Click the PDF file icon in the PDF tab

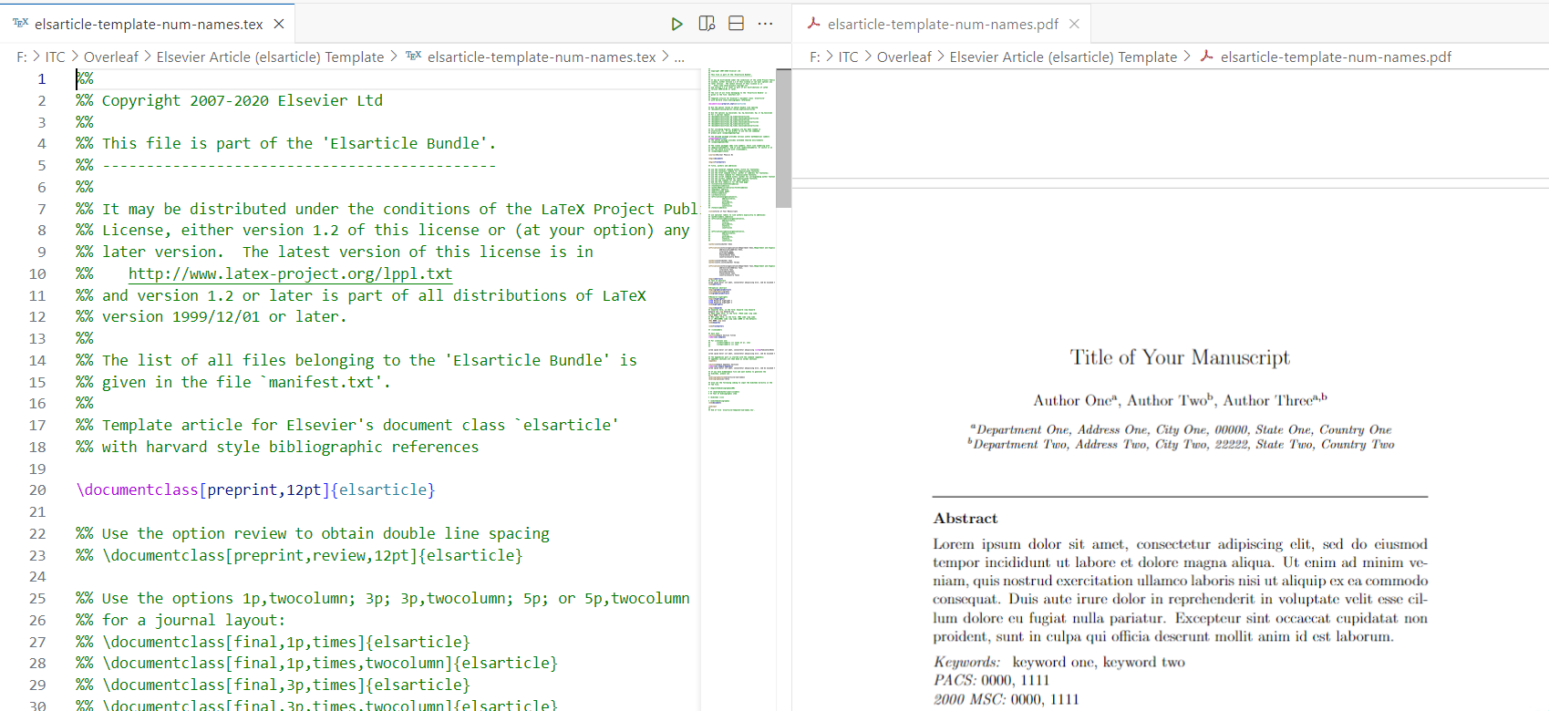pyautogui.click(x=814, y=24)
